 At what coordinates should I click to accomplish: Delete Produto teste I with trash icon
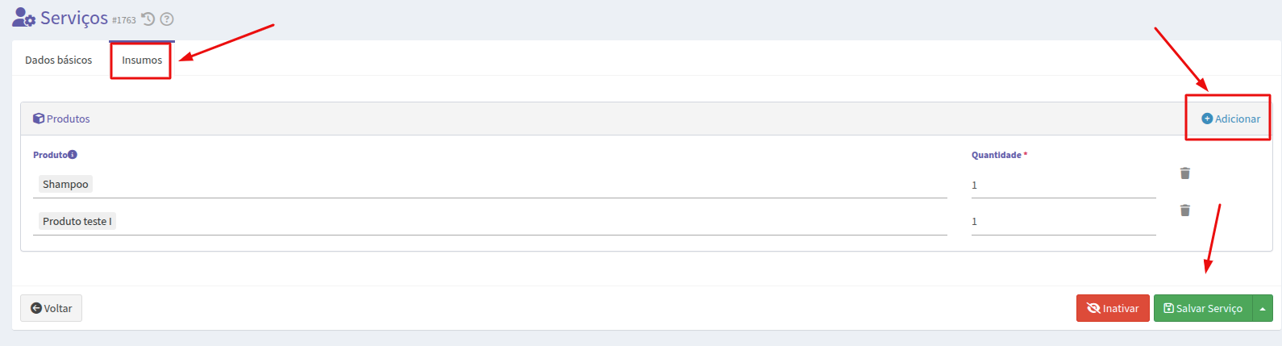[1185, 211]
